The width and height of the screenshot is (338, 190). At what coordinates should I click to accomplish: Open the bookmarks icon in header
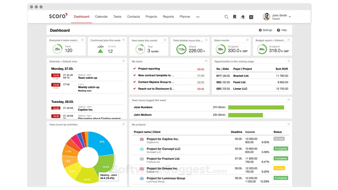234,17
